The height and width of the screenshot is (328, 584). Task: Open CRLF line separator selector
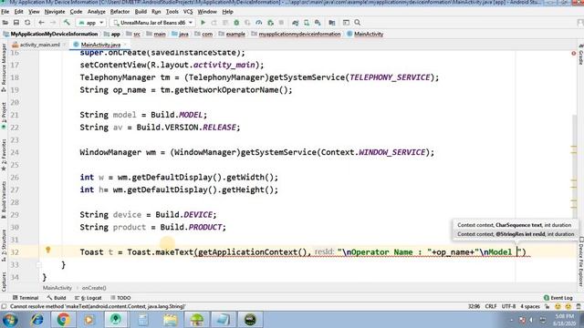click(x=491, y=306)
